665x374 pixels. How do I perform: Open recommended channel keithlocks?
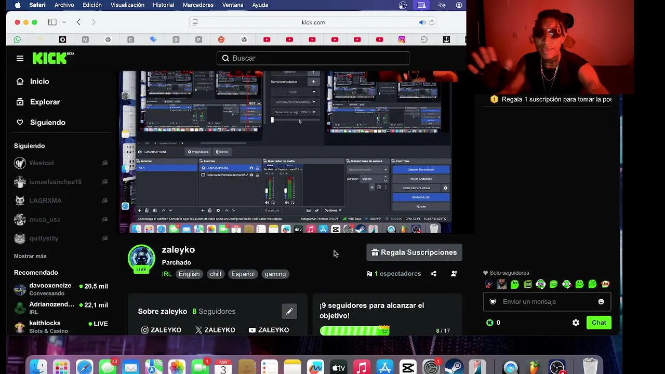[61, 327]
